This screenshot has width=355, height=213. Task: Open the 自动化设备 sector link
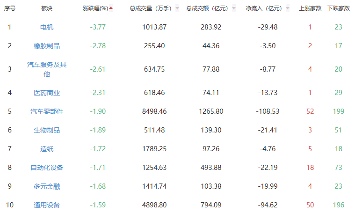click(x=47, y=168)
